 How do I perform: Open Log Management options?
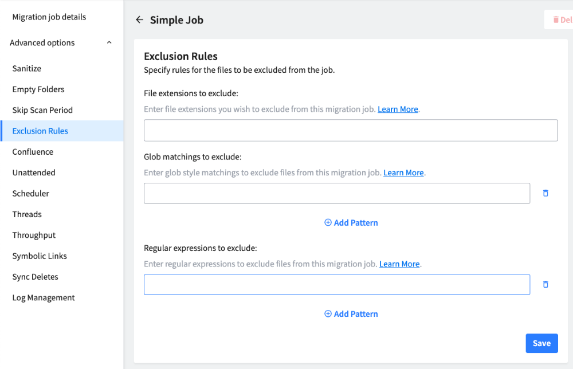(x=44, y=297)
